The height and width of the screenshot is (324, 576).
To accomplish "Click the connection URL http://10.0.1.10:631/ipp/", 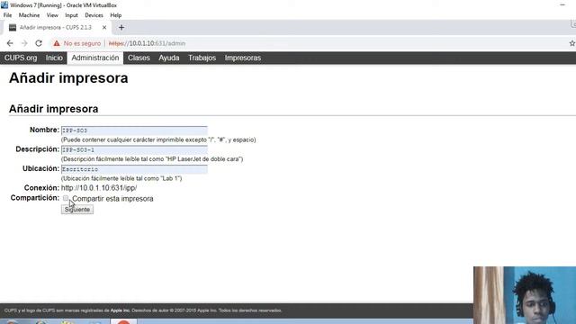I will pos(99,188).
